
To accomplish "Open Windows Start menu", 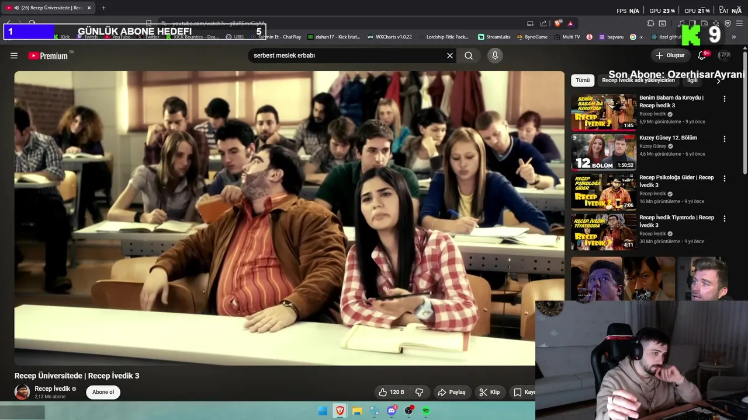I will pyautogui.click(x=323, y=411).
